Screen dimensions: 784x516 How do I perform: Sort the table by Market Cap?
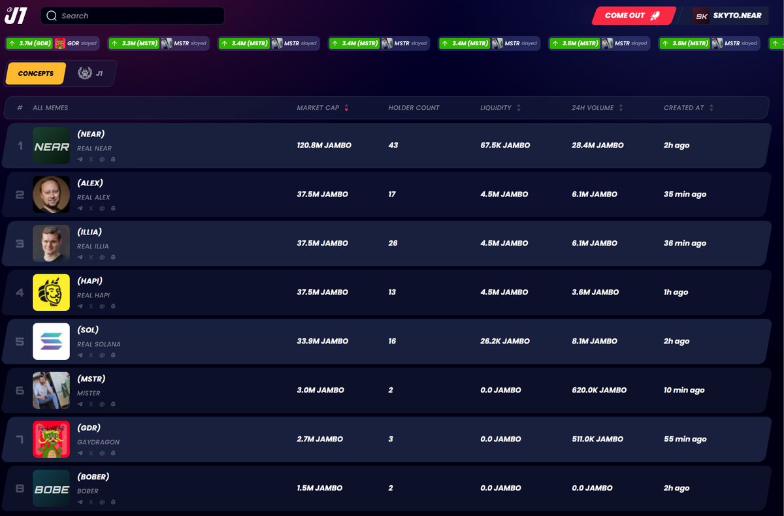(323, 108)
